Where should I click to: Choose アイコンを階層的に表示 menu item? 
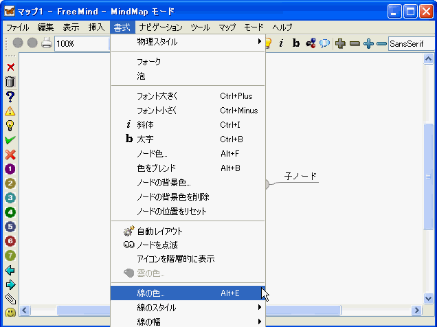188,259
